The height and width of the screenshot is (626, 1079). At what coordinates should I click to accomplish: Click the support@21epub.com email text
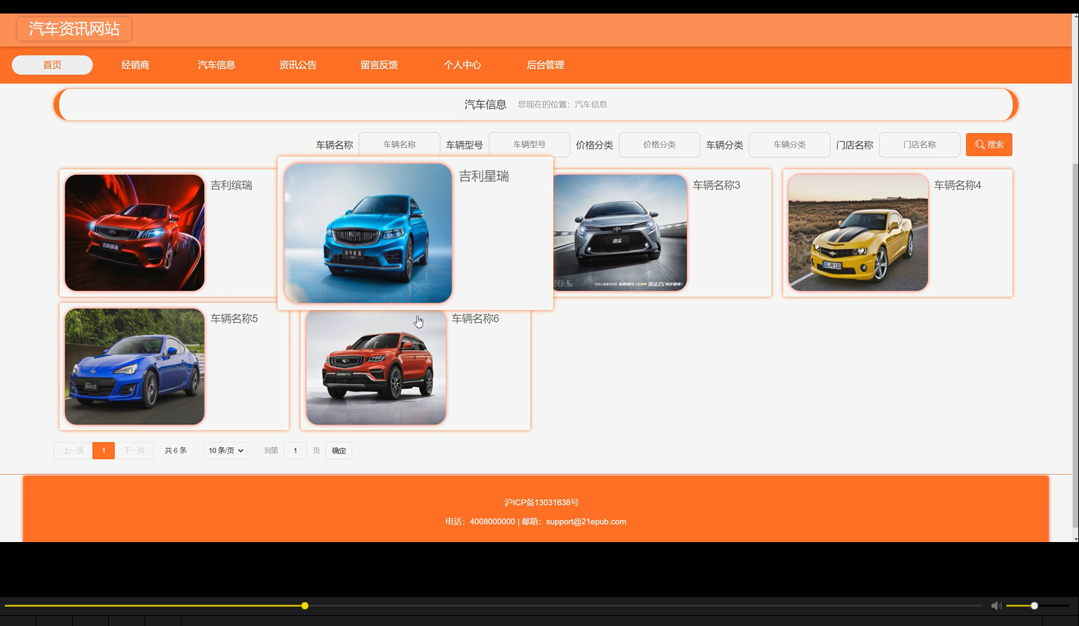pyautogui.click(x=586, y=521)
